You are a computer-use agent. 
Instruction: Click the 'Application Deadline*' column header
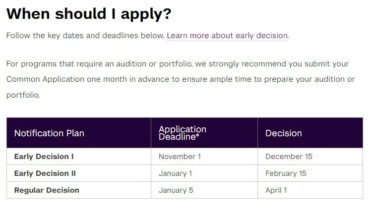[x=182, y=133]
